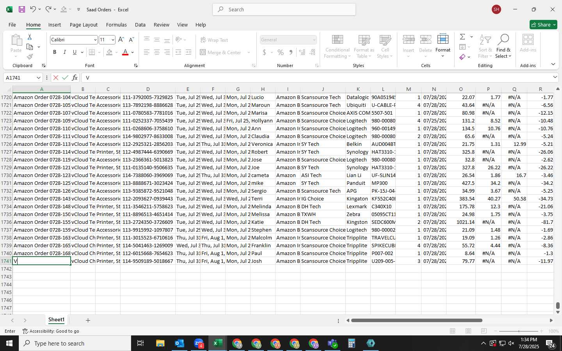Click the green Share button
This screenshot has width=562, height=351.
[x=543, y=25]
